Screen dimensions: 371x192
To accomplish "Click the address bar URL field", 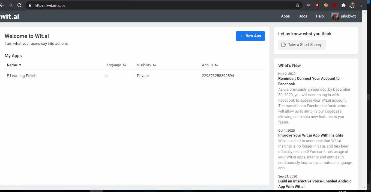I will click(164, 5).
